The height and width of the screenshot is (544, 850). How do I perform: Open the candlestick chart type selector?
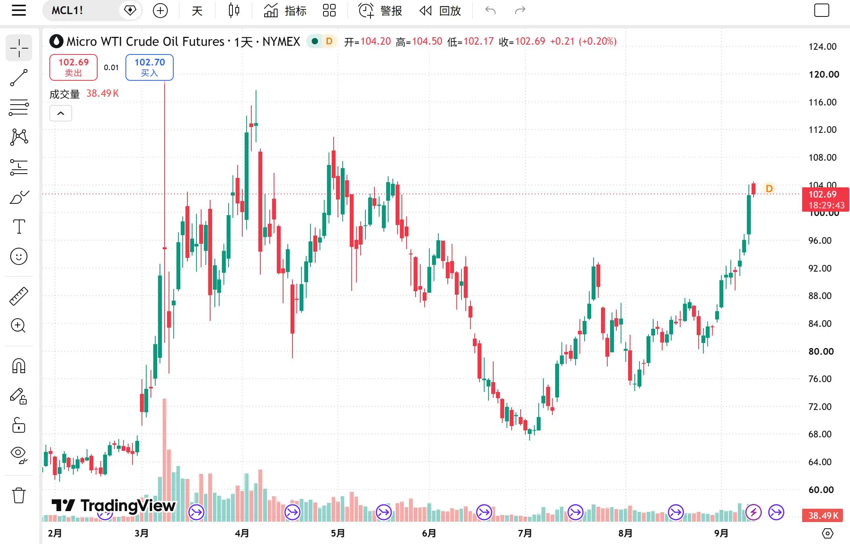coord(234,11)
